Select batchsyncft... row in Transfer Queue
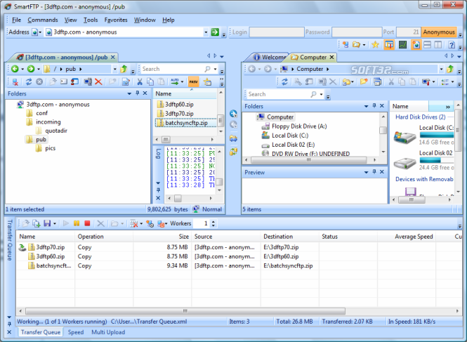Screen dimensions: 467x342 click(x=53, y=265)
